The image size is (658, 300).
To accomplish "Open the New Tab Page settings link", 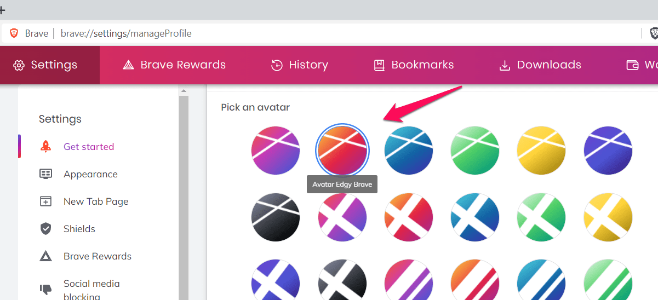I will pos(96,201).
